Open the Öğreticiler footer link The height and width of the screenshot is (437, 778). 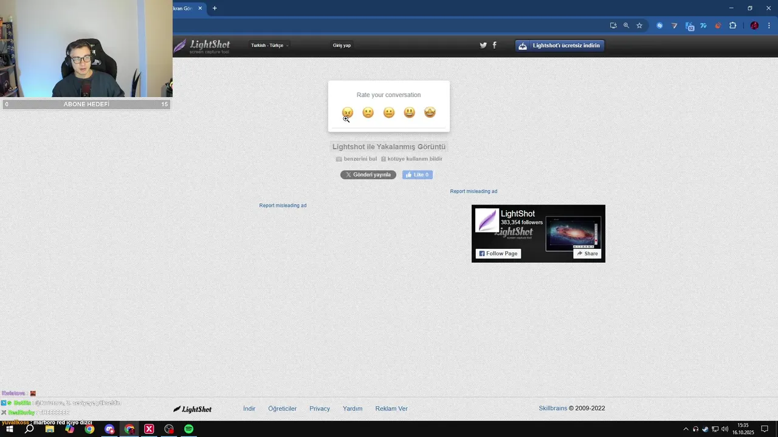283,408
